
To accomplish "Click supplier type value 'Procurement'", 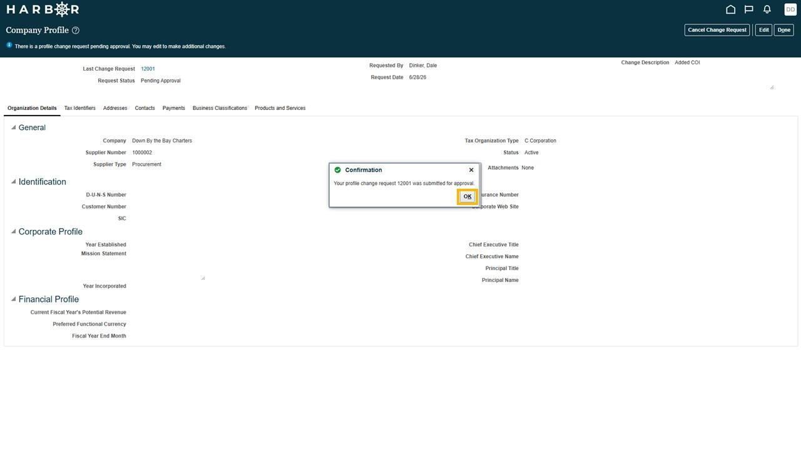I will (x=146, y=164).
